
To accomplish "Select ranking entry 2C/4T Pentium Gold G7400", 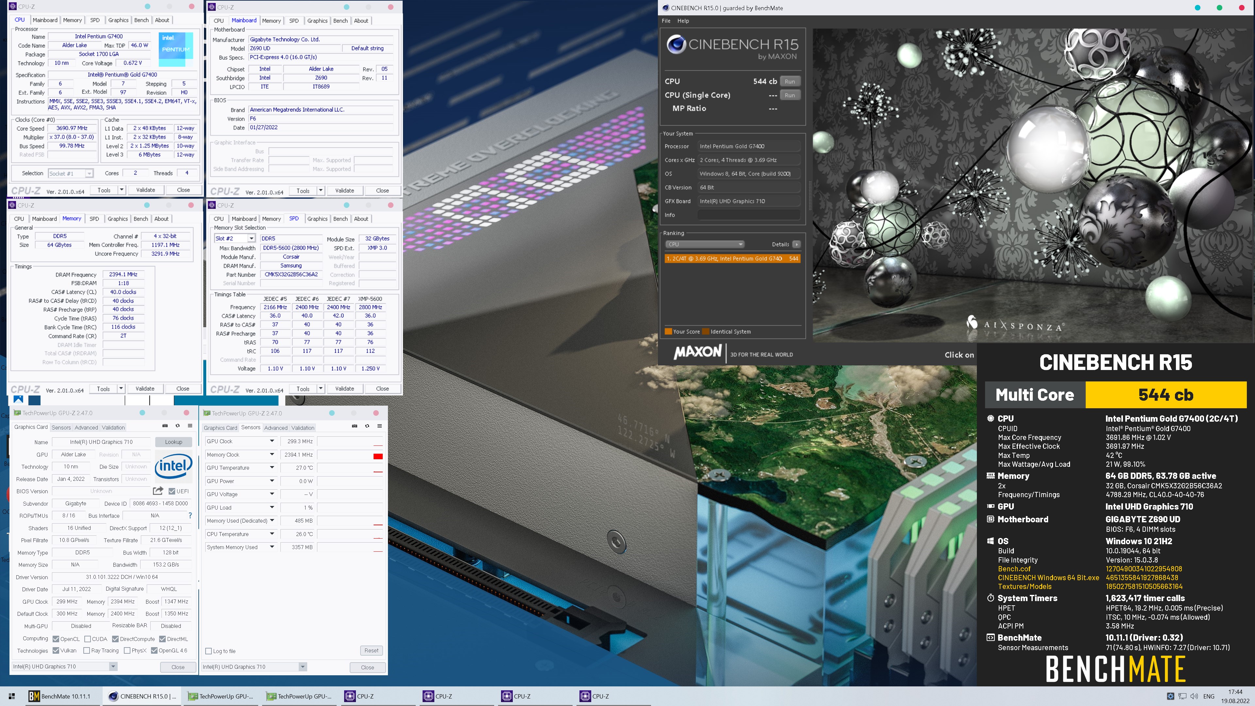I will click(x=732, y=259).
